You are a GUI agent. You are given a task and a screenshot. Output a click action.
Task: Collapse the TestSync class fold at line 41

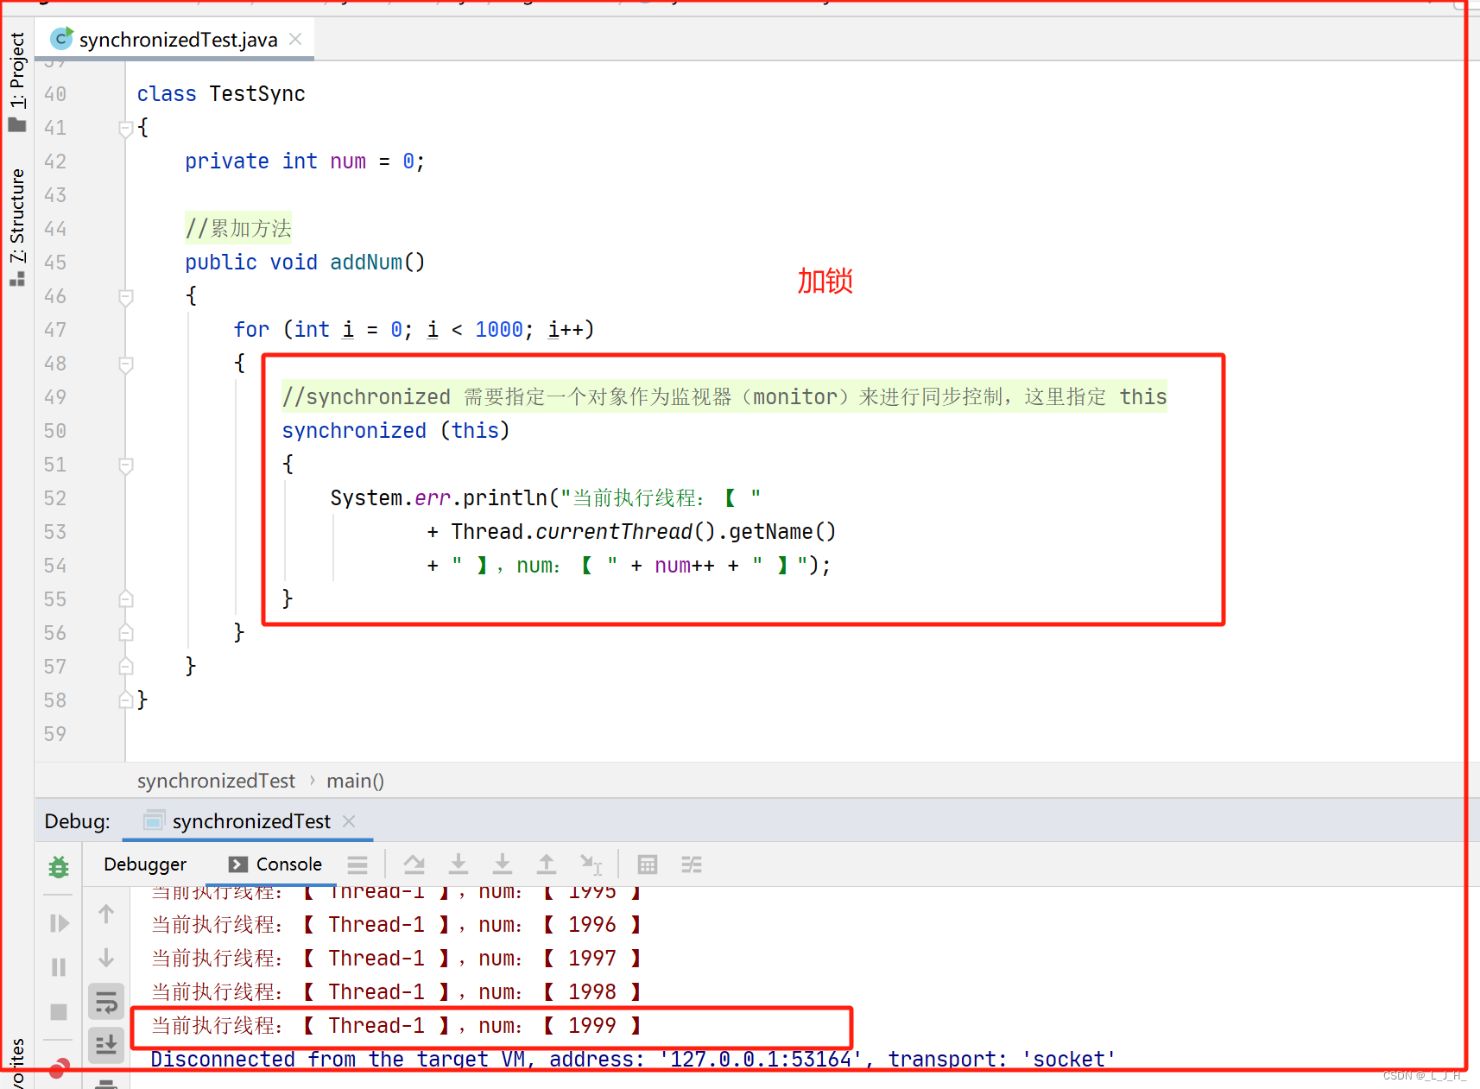[125, 130]
